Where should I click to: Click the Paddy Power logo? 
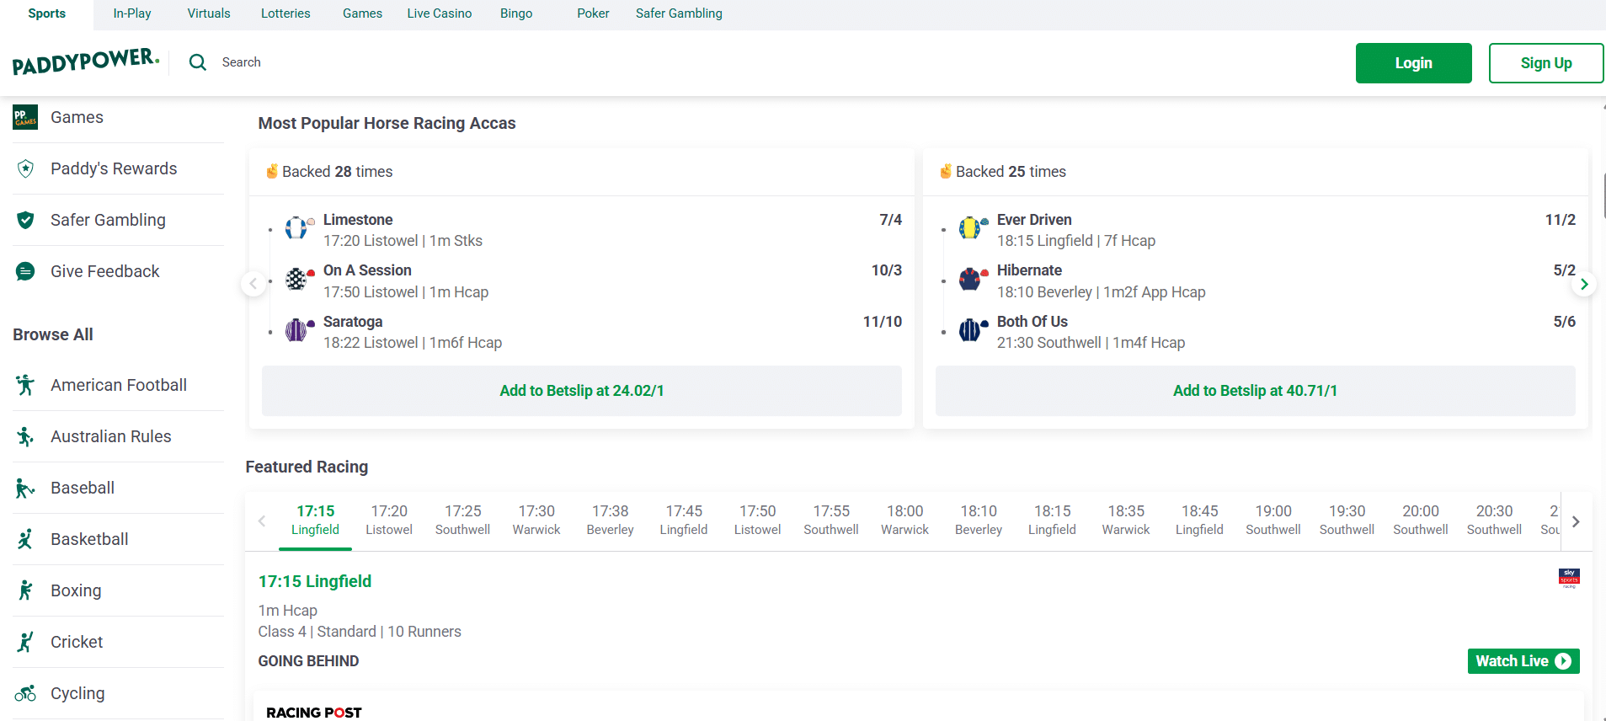click(86, 61)
